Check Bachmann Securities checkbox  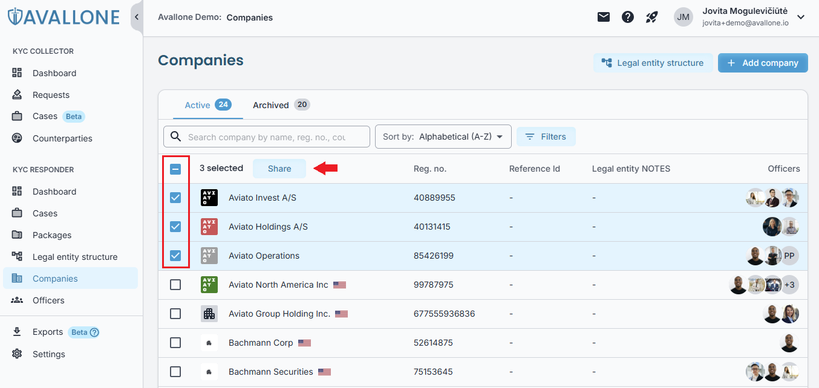175,372
